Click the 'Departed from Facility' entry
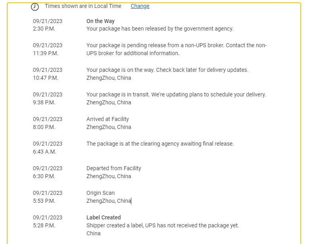This screenshot has width=313, height=244. [114, 168]
